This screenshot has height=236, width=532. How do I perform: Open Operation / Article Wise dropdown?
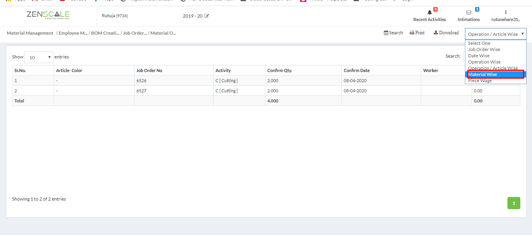pos(495,34)
